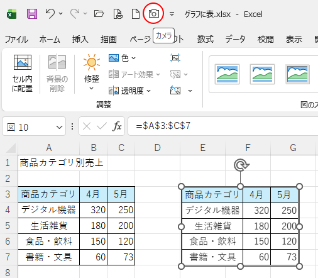318x278 pixels.
Task: Click the Enter checkmark in formula bar
Action: pyautogui.click(x=102, y=126)
